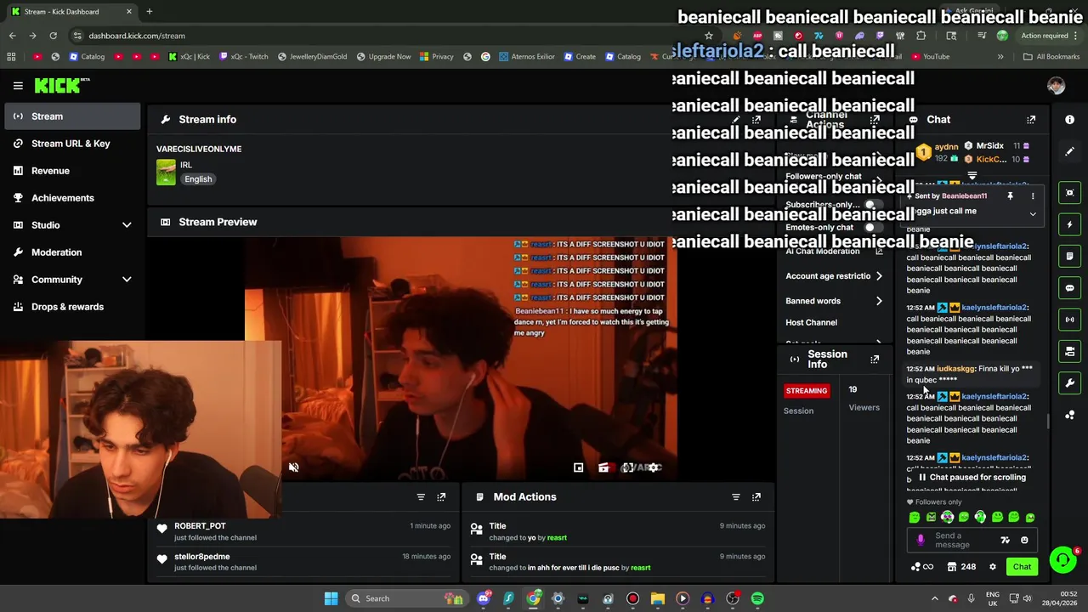The width and height of the screenshot is (1088, 612).
Task: Click the lightning bolt quick action icon
Action: (1070, 224)
